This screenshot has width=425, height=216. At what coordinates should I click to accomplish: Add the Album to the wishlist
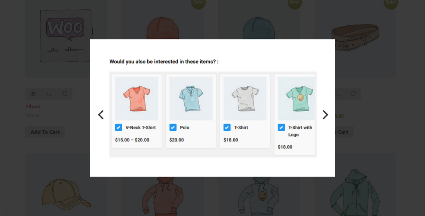point(64,94)
